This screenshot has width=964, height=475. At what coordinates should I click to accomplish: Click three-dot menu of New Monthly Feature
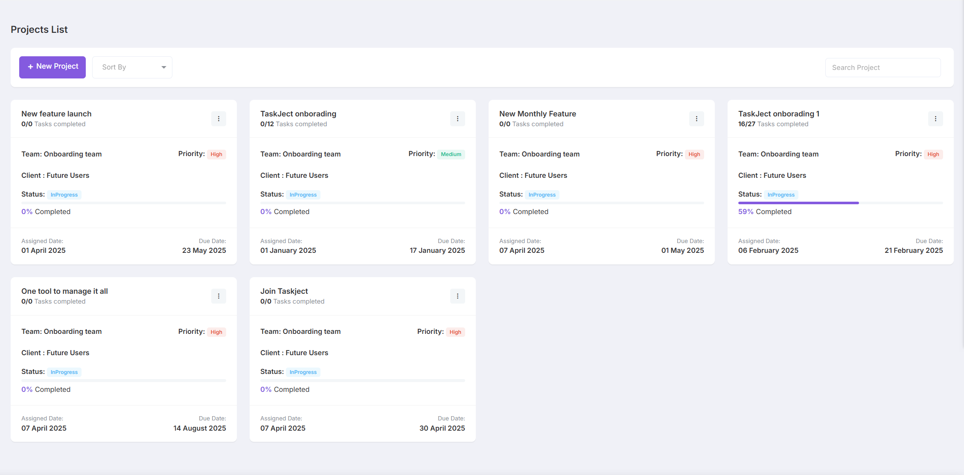click(696, 119)
